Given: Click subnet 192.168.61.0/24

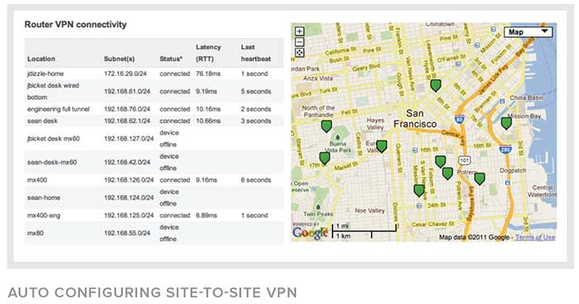Looking at the screenshot, I should point(127,91).
